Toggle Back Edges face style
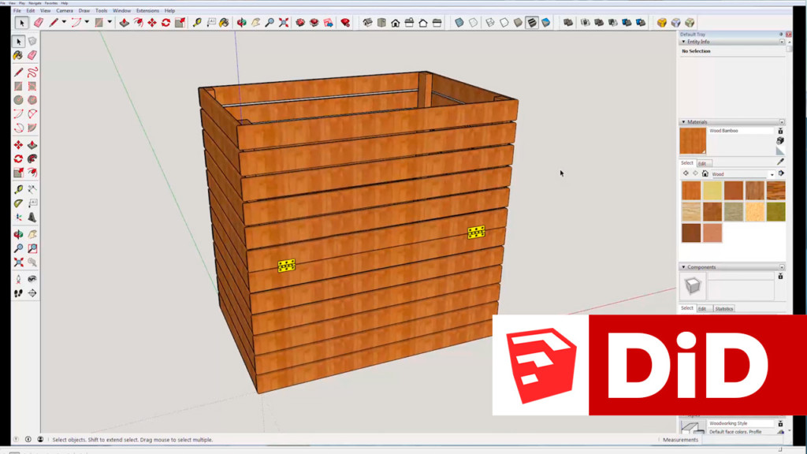This screenshot has height=454, width=807. pos(473,23)
